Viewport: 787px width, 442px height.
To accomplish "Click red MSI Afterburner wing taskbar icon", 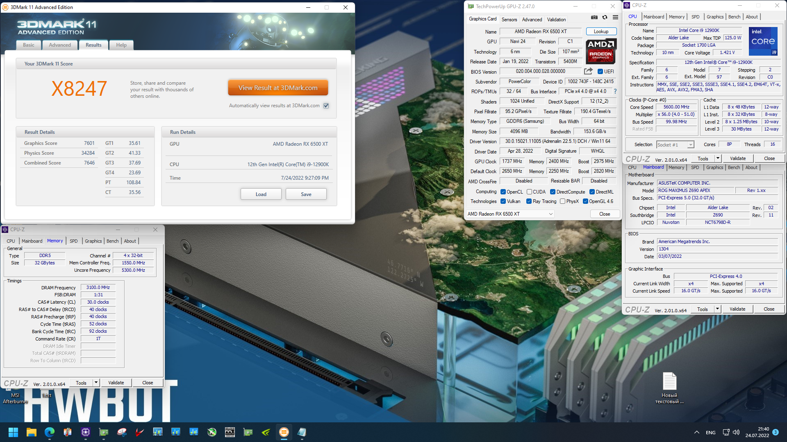I will point(140,432).
